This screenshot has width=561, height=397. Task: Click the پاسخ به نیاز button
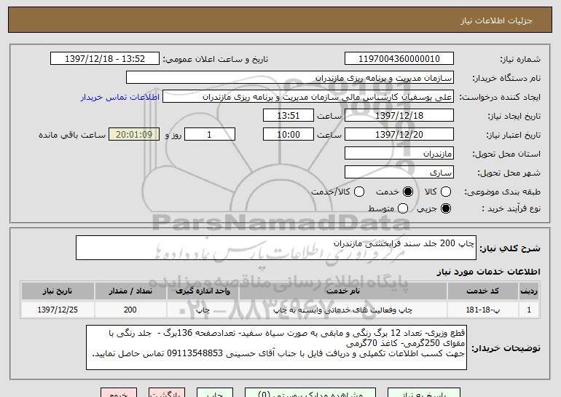(424, 393)
